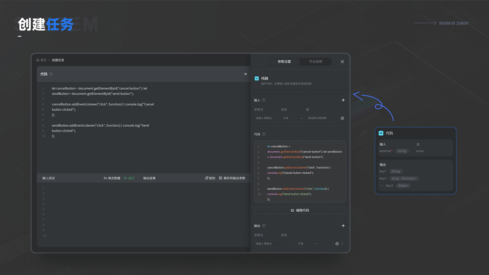This screenshot has width=489, height=275.
Task: Click the input 请输入参数名 field
Action: point(267,118)
